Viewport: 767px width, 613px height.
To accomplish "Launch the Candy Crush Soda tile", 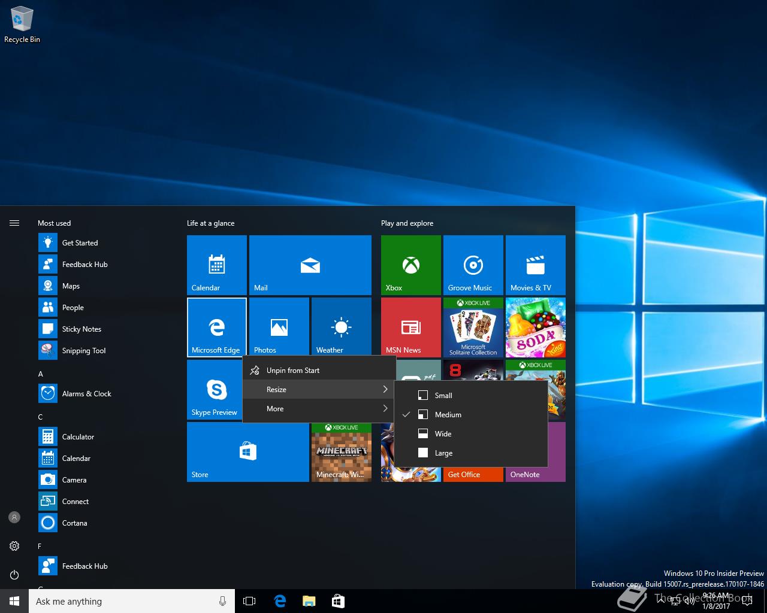I will [536, 327].
